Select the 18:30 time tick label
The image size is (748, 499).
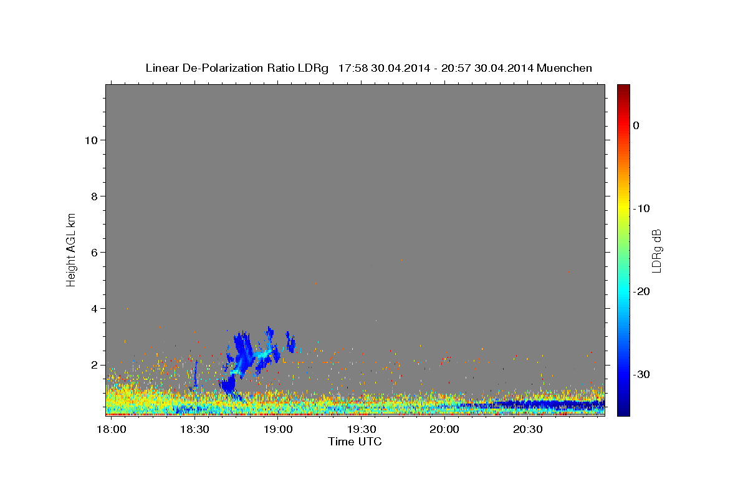(x=194, y=429)
